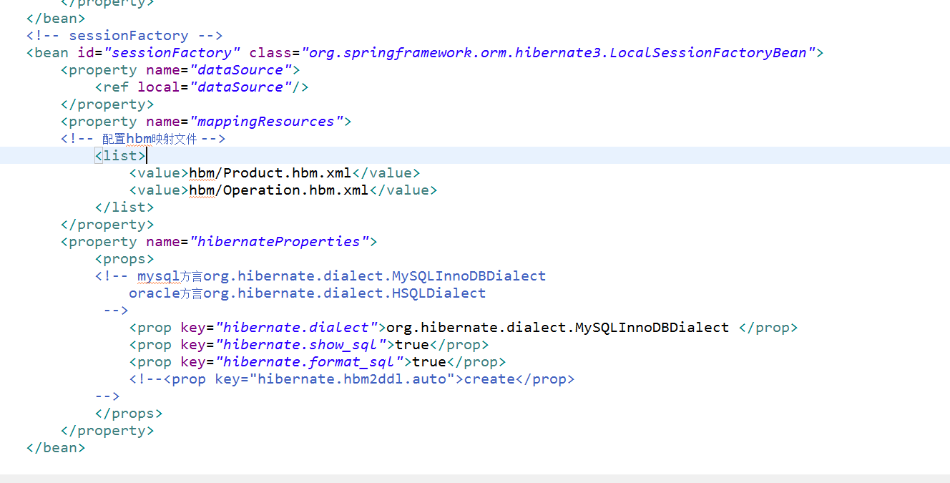Click the closing /list tag

(124, 207)
